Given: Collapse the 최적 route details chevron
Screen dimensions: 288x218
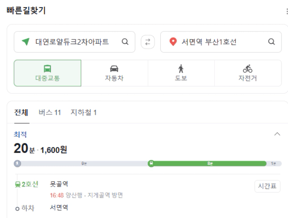Looking at the screenshot, I should (x=277, y=134).
